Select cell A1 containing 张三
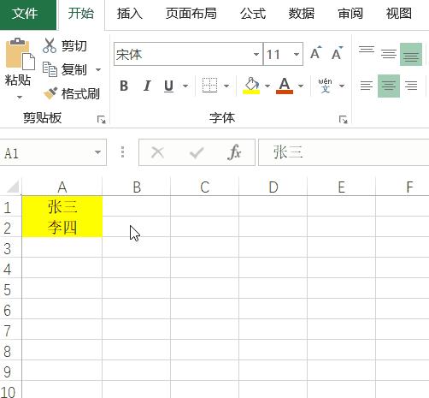This screenshot has width=429, height=398. [x=62, y=206]
